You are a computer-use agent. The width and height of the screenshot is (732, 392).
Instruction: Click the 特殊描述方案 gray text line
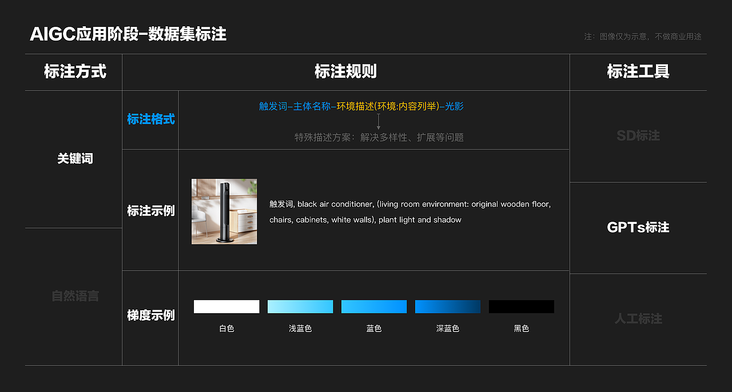(379, 137)
